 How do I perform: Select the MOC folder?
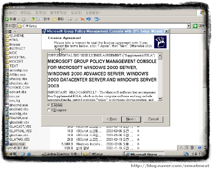pos(11,53)
